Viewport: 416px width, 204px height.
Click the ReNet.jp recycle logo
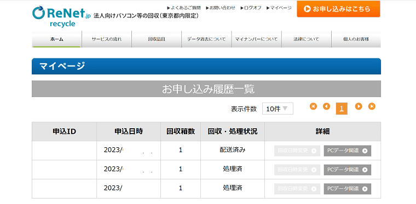click(x=61, y=16)
